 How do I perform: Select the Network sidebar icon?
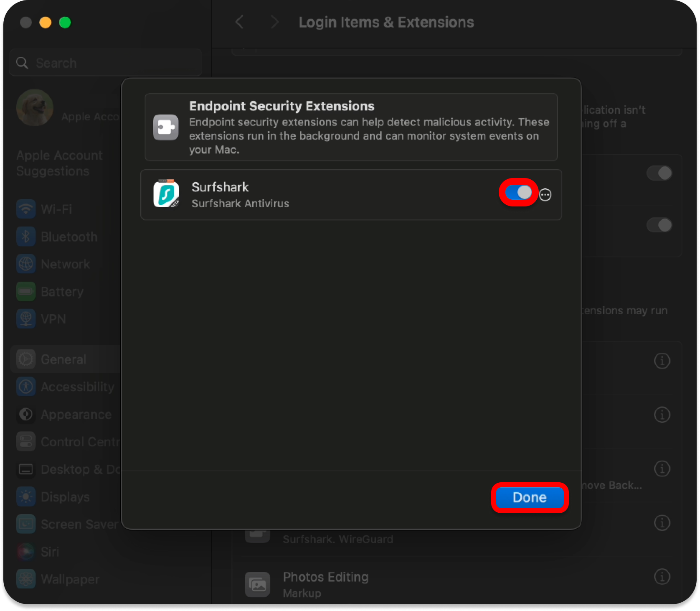click(x=26, y=264)
